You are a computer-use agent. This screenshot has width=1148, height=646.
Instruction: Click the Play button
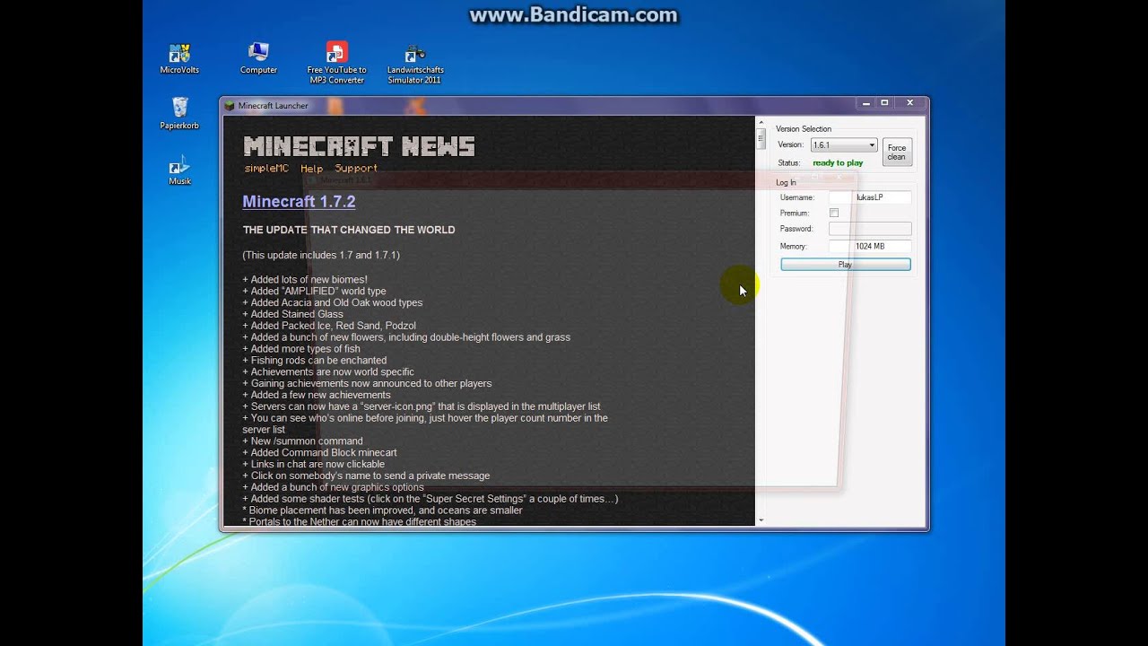pos(846,265)
